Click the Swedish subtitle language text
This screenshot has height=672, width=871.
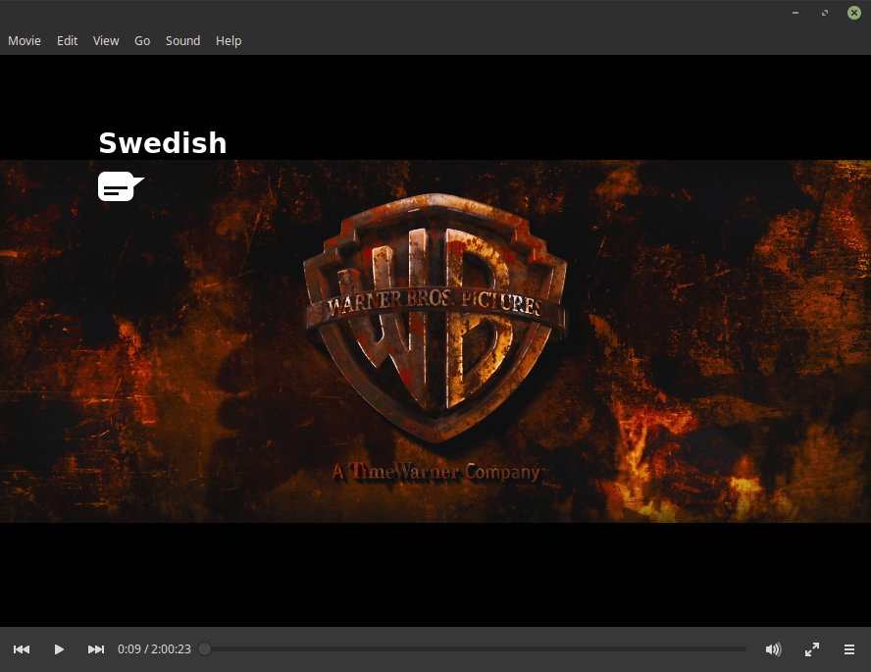(x=163, y=142)
